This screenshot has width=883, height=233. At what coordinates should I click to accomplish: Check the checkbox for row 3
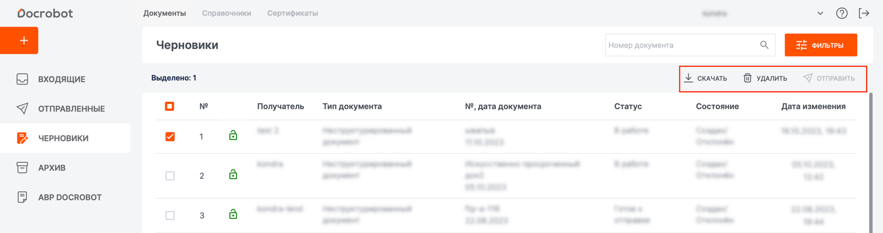[x=170, y=215]
